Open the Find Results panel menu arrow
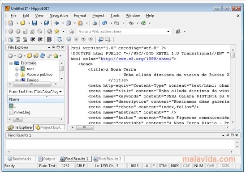Image resolution: width=246 pixels, height=173 pixels. point(223,135)
